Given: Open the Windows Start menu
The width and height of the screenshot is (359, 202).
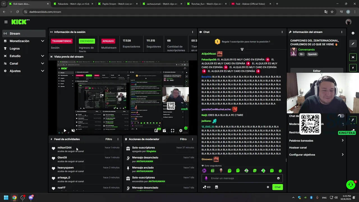Looking at the screenshot, I should click(x=6, y=198).
